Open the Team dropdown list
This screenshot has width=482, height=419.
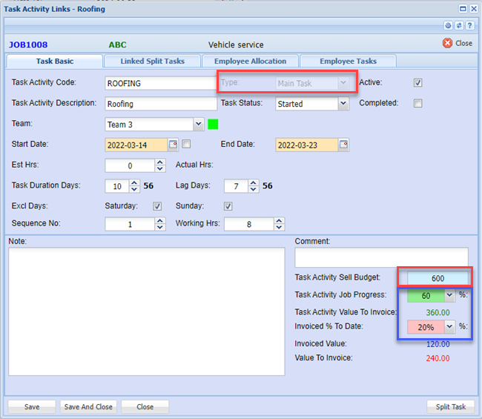[x=198, y=125]
